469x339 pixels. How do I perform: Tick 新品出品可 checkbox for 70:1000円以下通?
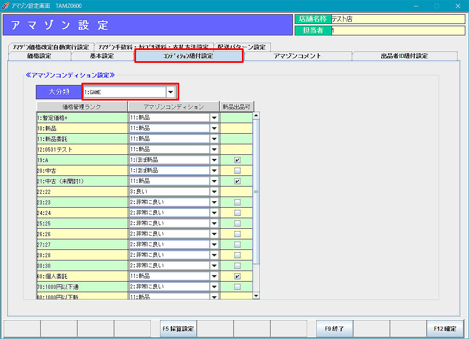point(237,287)
